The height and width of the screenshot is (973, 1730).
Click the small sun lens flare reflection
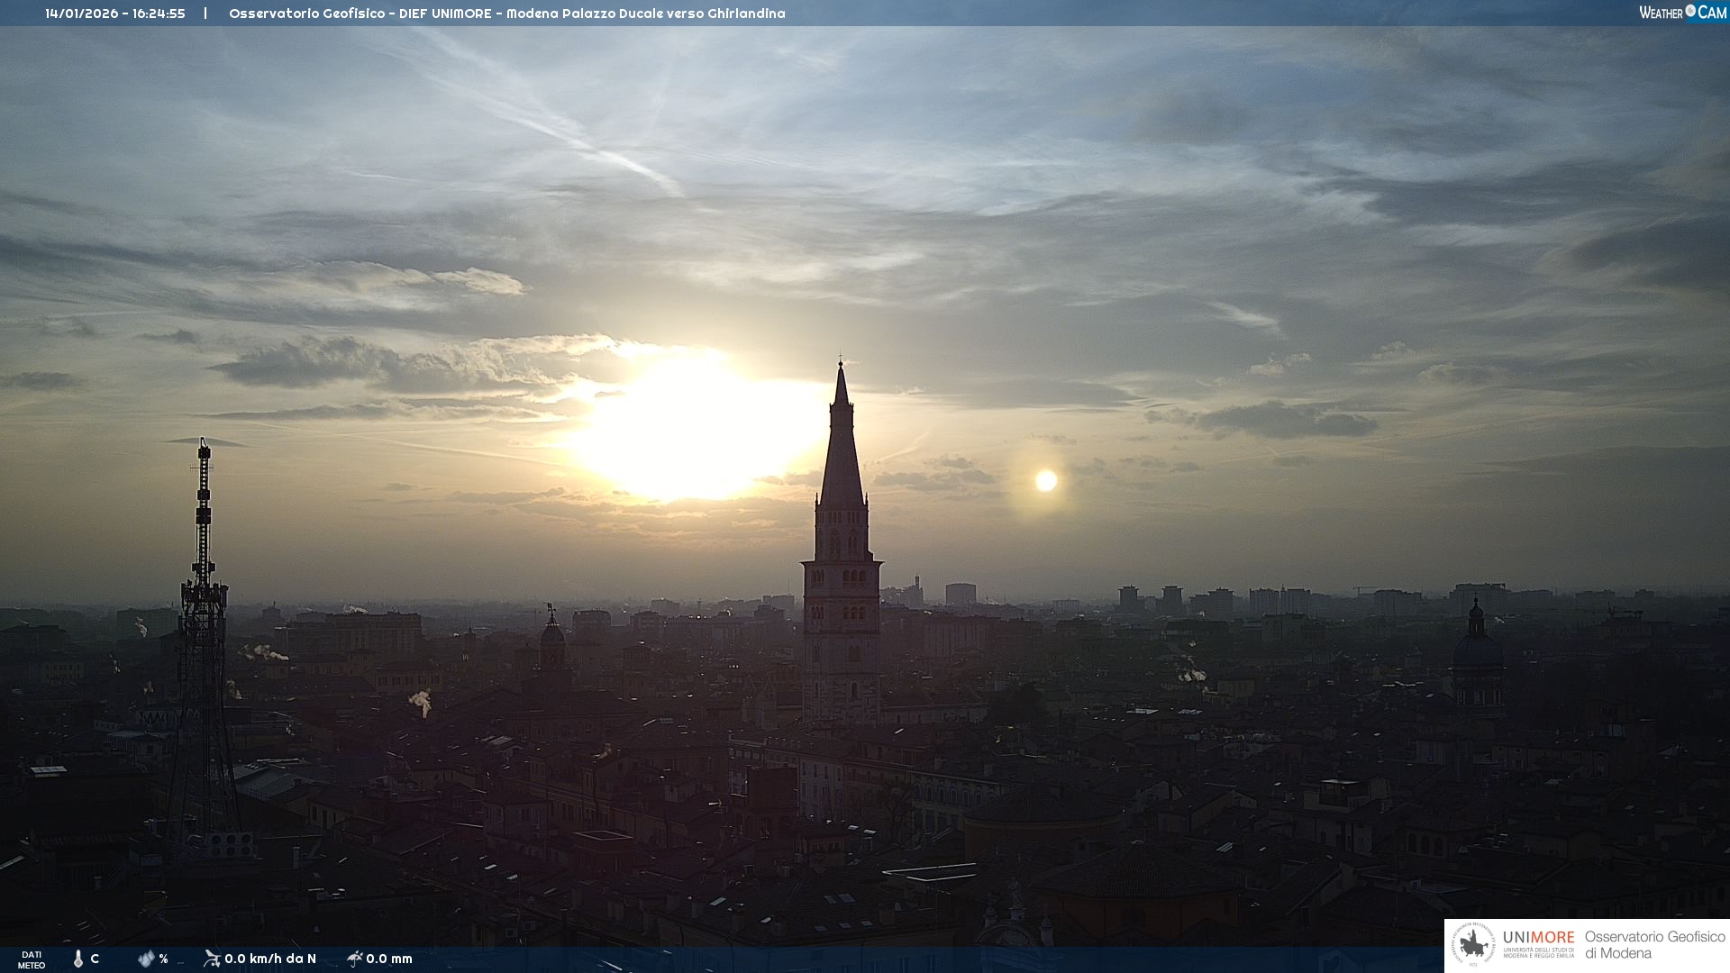click(1046, 480)
